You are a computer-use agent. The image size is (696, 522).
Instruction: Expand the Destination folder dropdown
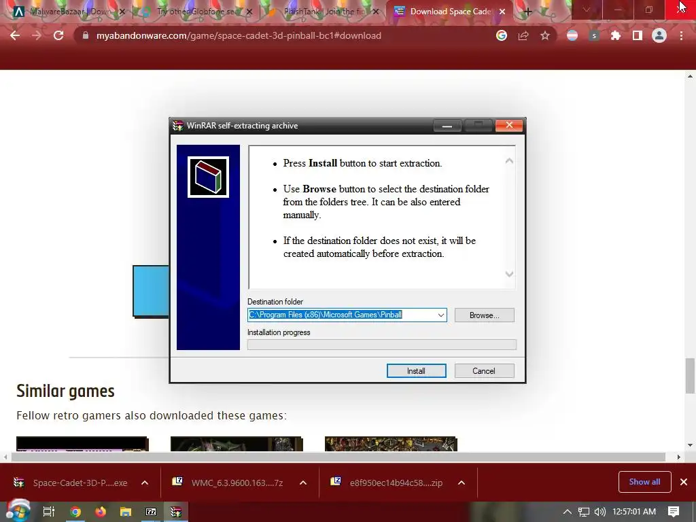(440, 315)
